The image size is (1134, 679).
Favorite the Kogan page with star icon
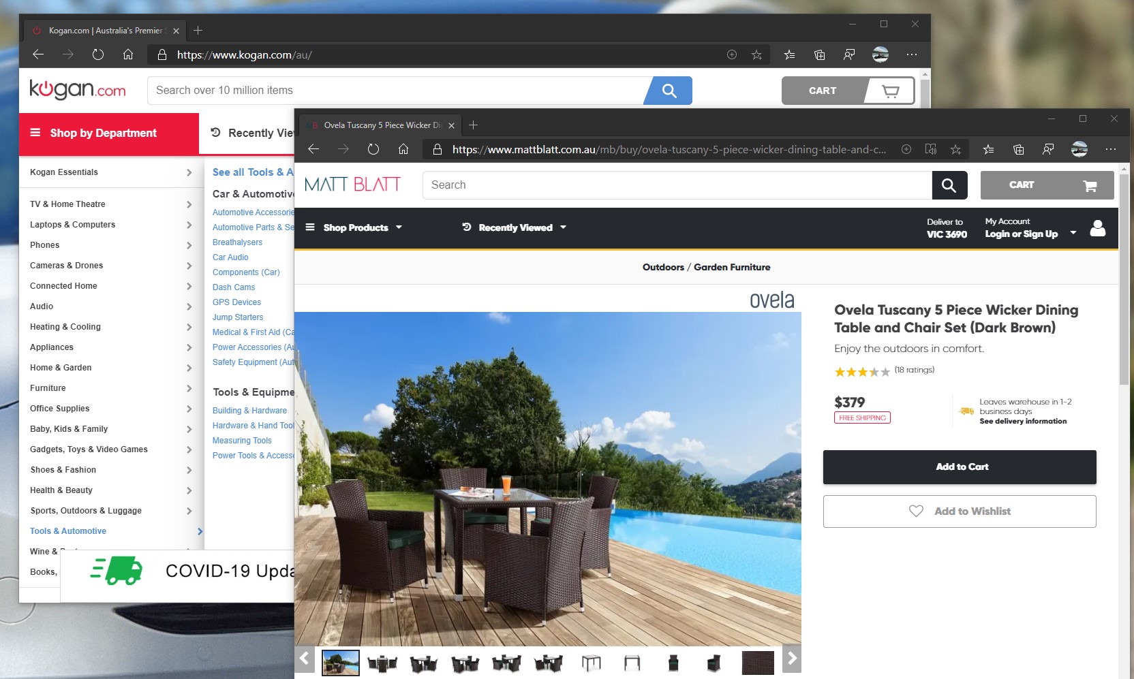pyautogui.click(x=756, y=54)
